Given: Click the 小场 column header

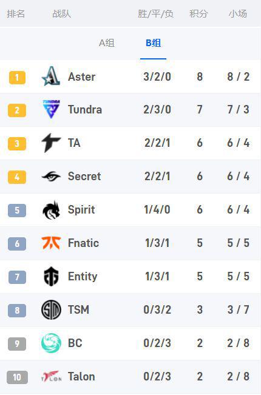Looking at the screenshot, I should point(238,13).
